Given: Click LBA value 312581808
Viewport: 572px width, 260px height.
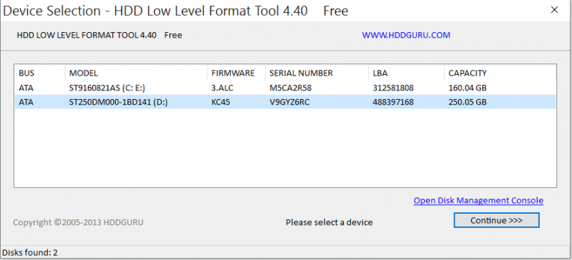Looking at the screenshot, I should point(393,88).
